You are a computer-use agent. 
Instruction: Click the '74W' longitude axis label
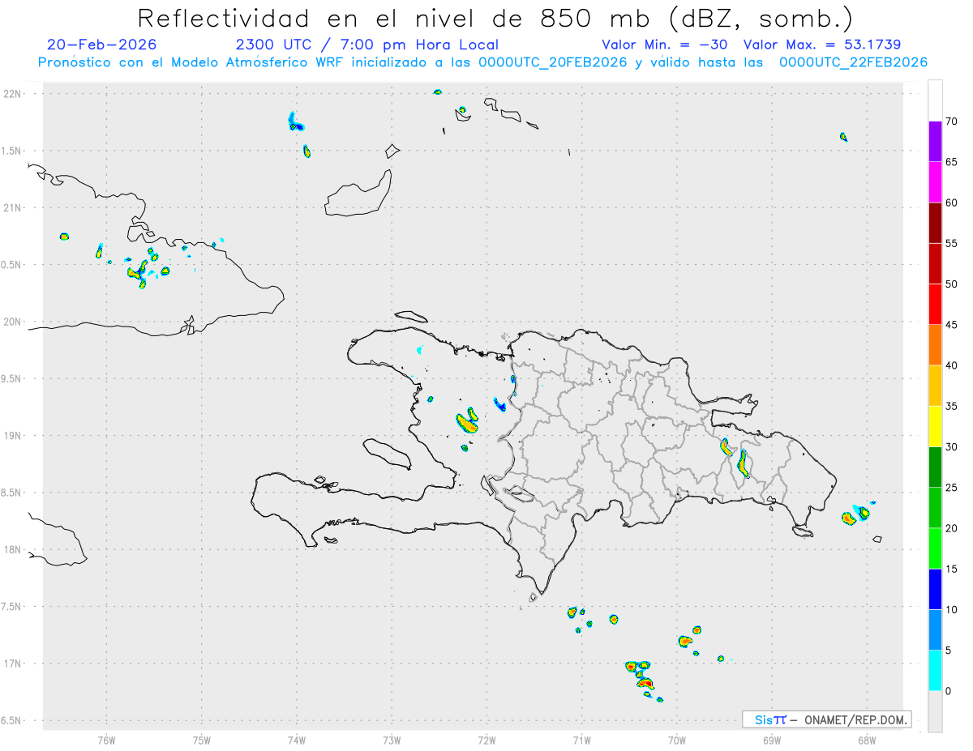pyautogui.click(x=297, y=739)
